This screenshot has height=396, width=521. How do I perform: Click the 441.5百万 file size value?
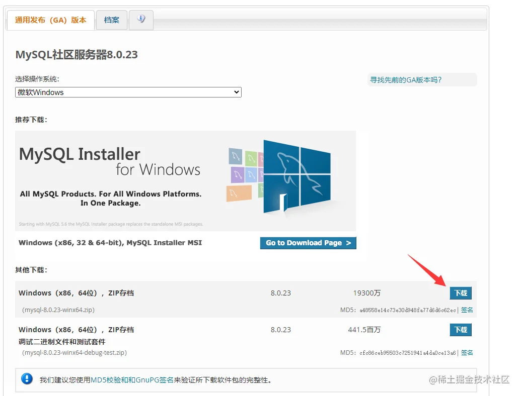point(364,330)
